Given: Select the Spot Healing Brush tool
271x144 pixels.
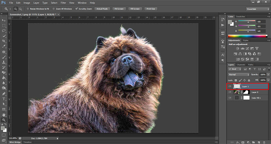Looking at the screenshot, I should pyautogui.click(x=4, y=52).
